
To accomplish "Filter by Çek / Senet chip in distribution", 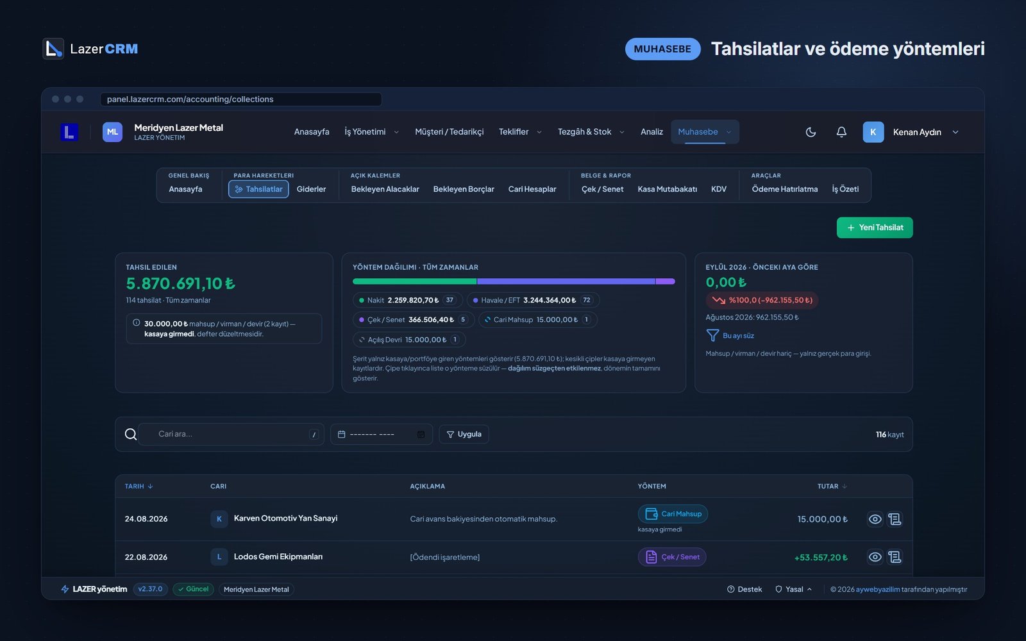I will point(413,320).
